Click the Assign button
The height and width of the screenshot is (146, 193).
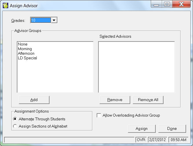click(141, 129)
